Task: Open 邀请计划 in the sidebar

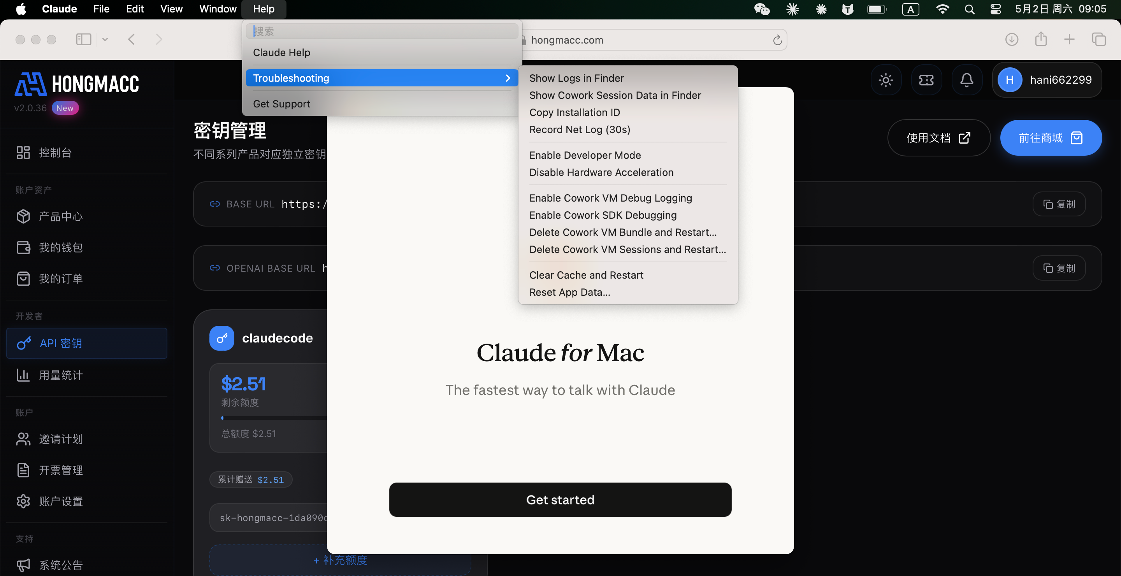Action: point(86,439)
